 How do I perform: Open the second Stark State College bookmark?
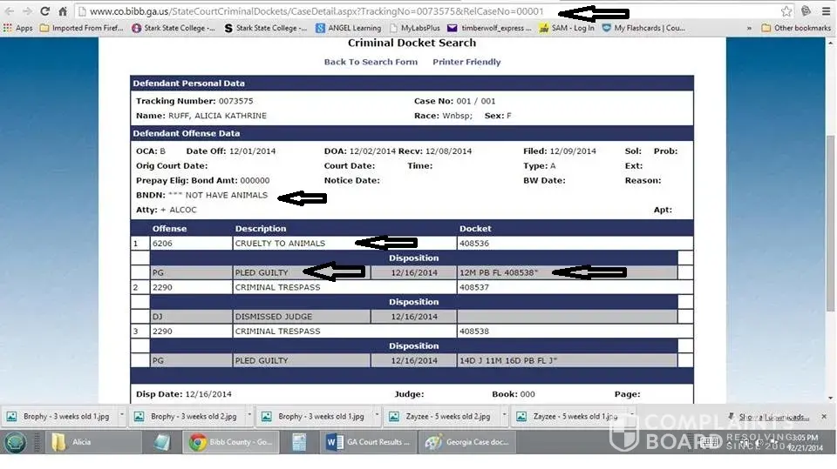click(266, 28)
